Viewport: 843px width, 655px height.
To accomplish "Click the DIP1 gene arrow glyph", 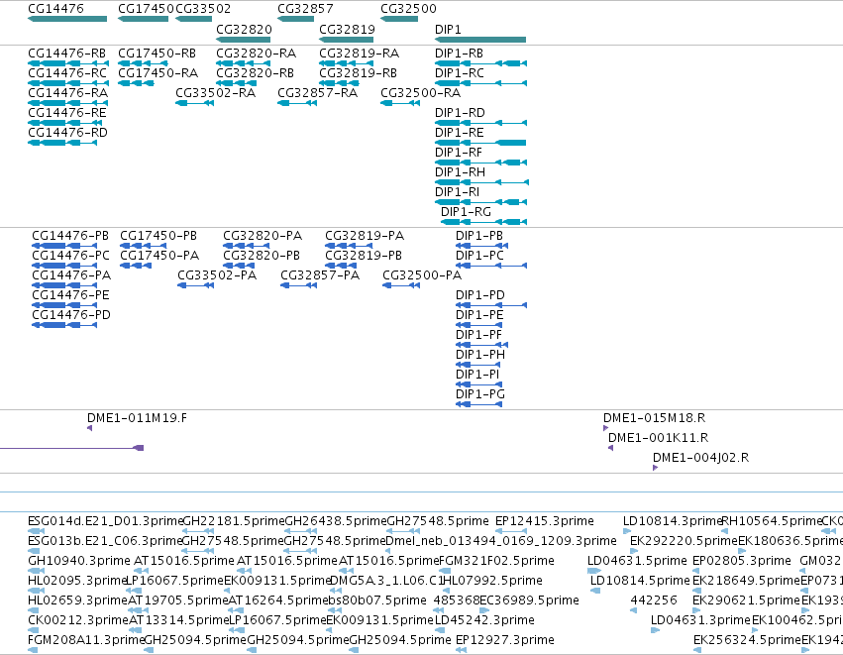I will tap(480, 40).
